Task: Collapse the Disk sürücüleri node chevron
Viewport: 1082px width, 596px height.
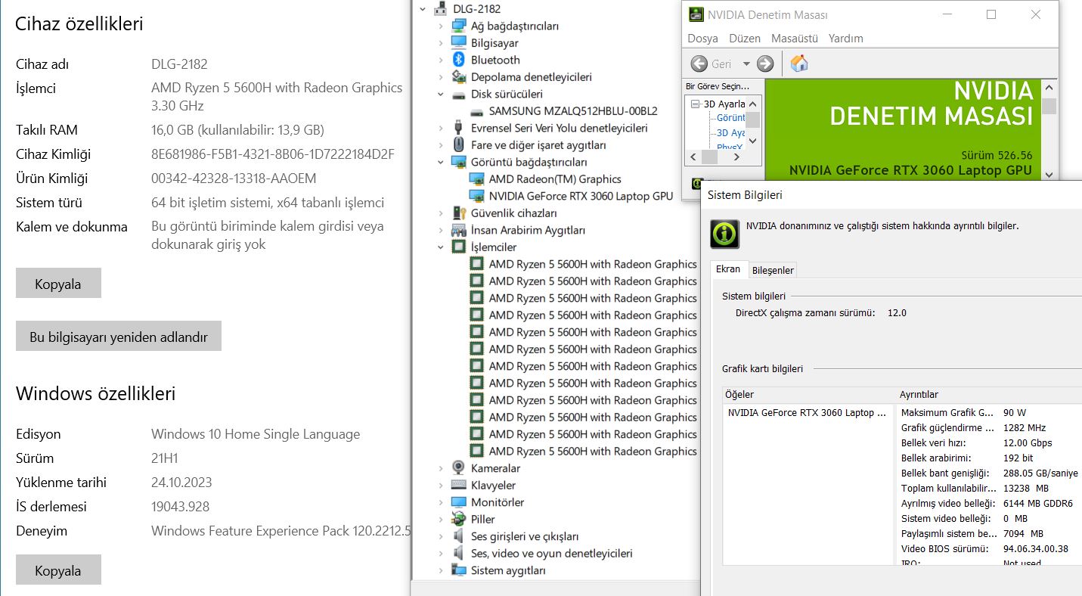Action: 441,95
